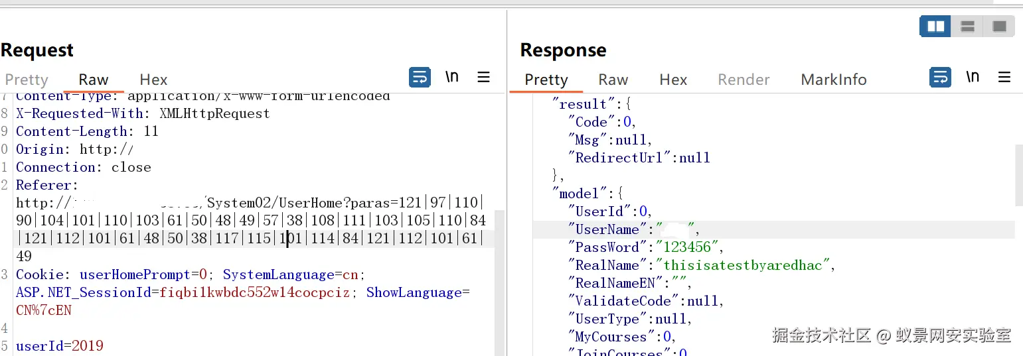
Task: View the Response in Raw mode
Action: point(613,80)
